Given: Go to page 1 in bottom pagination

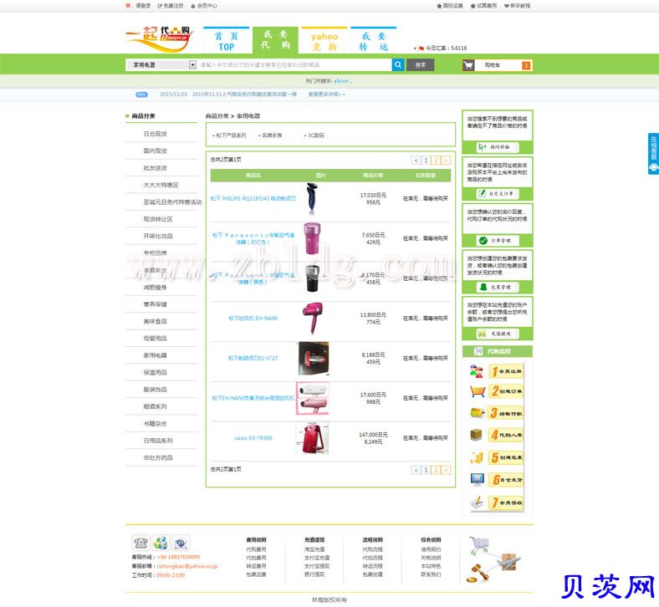Looking at the screenshot, I should point(426,470).
